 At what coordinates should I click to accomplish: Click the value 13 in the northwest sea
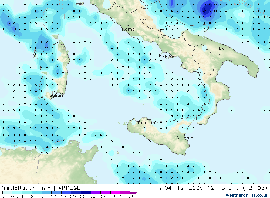(14, 29)
